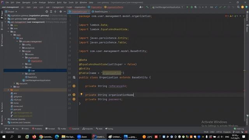The width and height of the screenshot is (249, 140).
Task: Select UserManagementApplication in project tree
Action: [x=38, y=80]
